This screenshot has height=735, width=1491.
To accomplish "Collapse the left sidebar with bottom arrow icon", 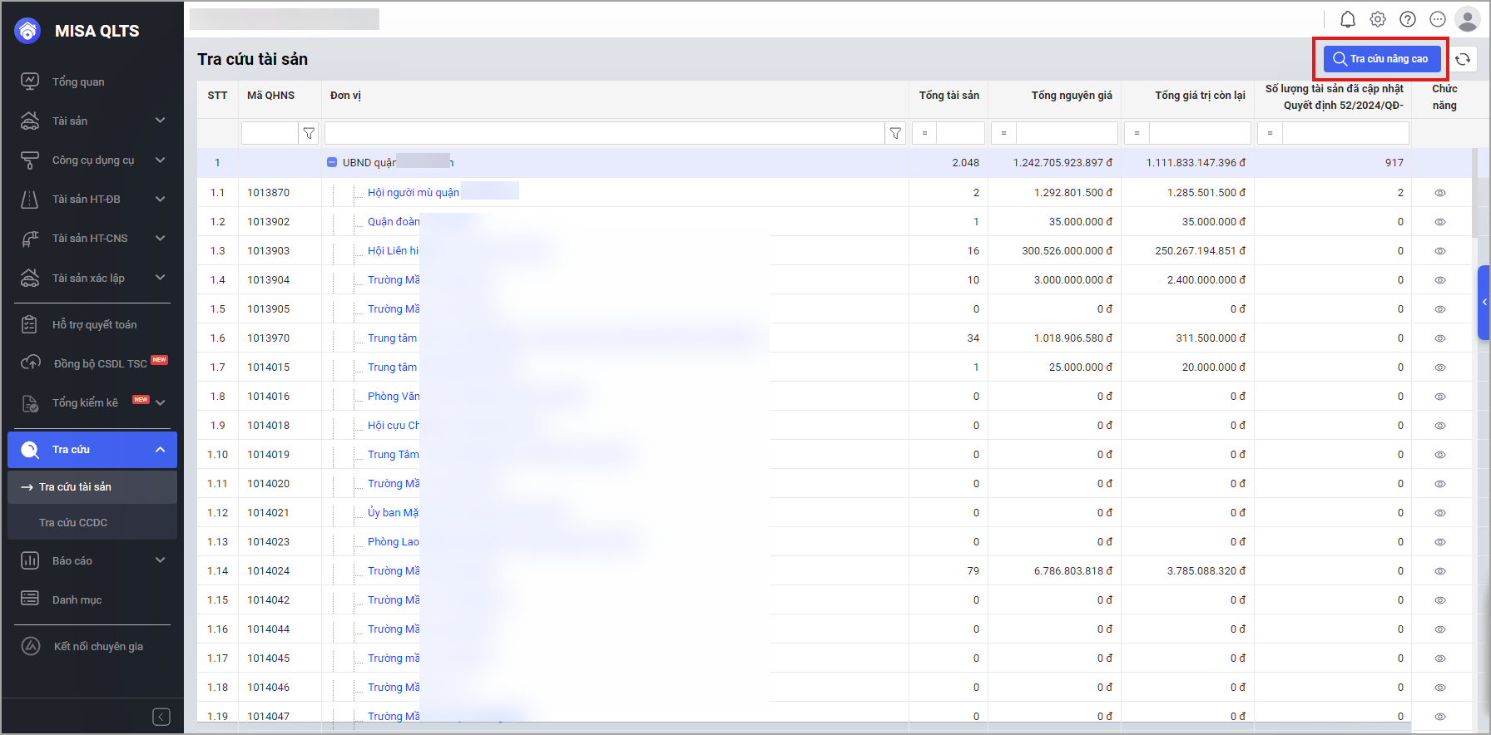I will coord(161,717).
